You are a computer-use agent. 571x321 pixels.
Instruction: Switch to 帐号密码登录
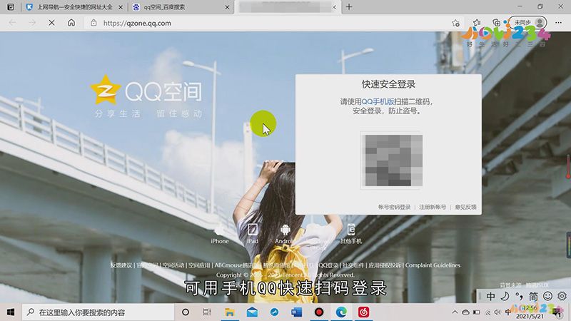395,207
